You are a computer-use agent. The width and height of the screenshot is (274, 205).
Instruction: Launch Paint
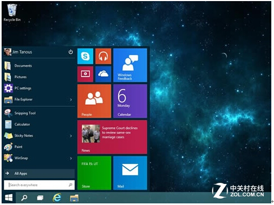pyautogui.click(x=39, y=147)
